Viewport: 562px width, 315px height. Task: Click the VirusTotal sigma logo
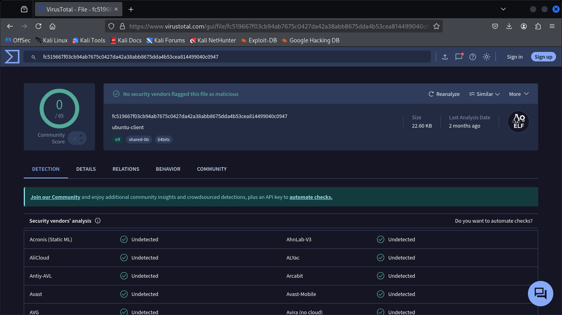tap(12, 57)
